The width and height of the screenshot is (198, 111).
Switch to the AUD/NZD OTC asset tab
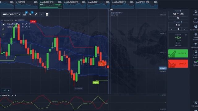tap(75, 5)
